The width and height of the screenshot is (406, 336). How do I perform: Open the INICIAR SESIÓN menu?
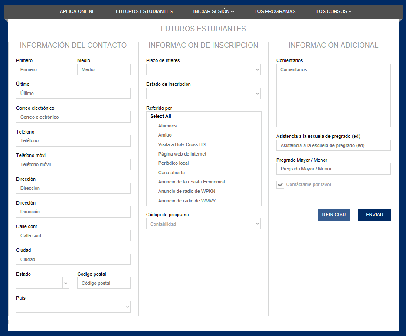tap(213, 11)
